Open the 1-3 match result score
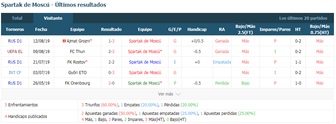Screen dimensions: 336x124 pos(111,41)
